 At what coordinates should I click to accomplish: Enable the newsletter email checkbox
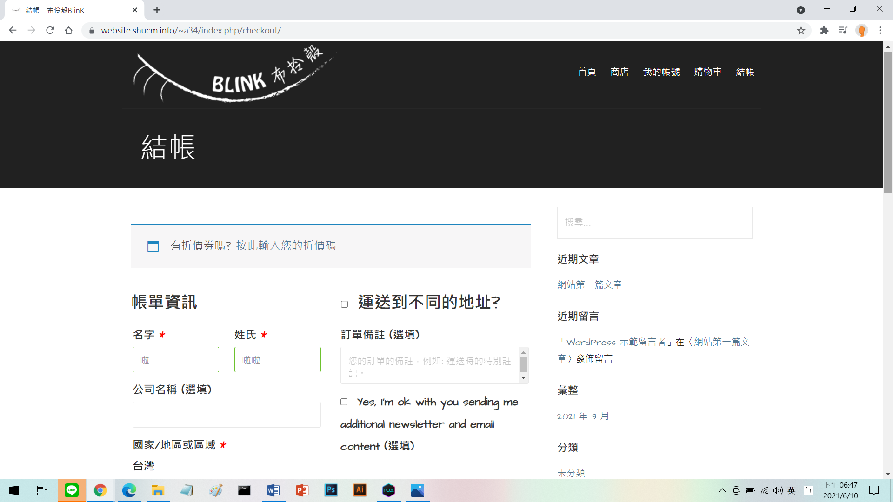coord(344,402)
